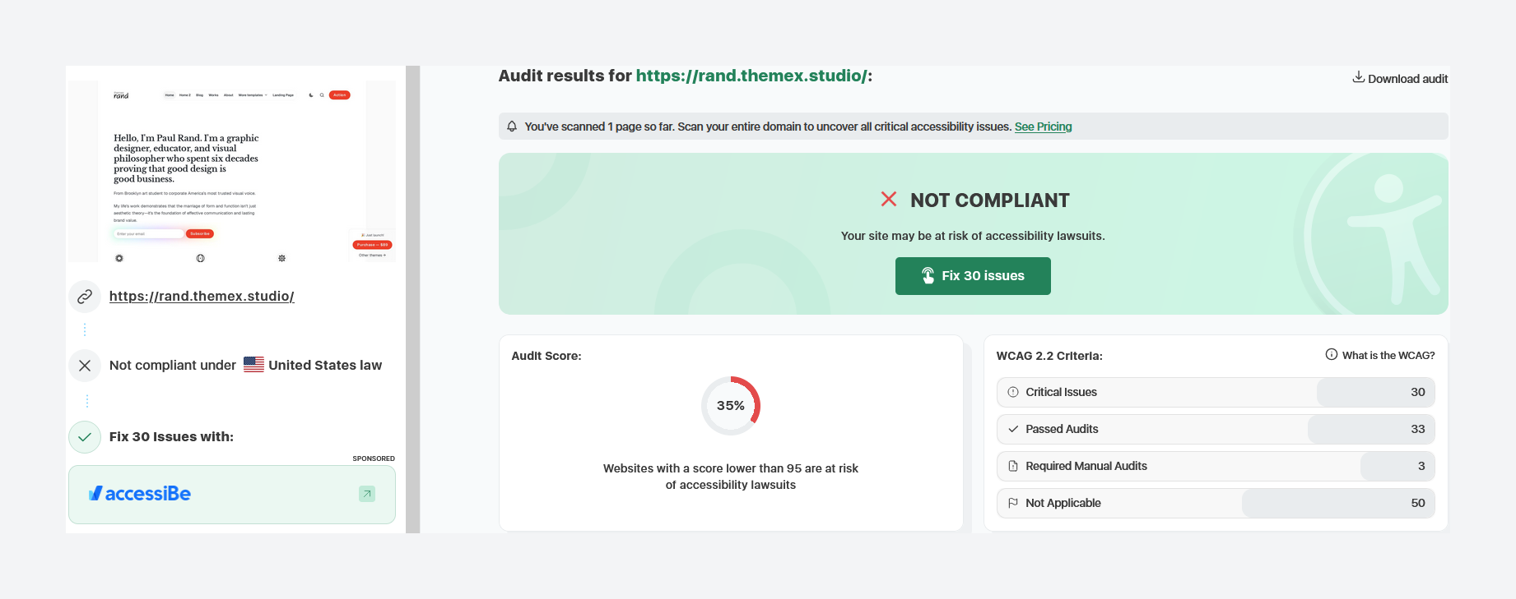
Task: Click the notification bell icon in scan banner
Action: point(512,127)
